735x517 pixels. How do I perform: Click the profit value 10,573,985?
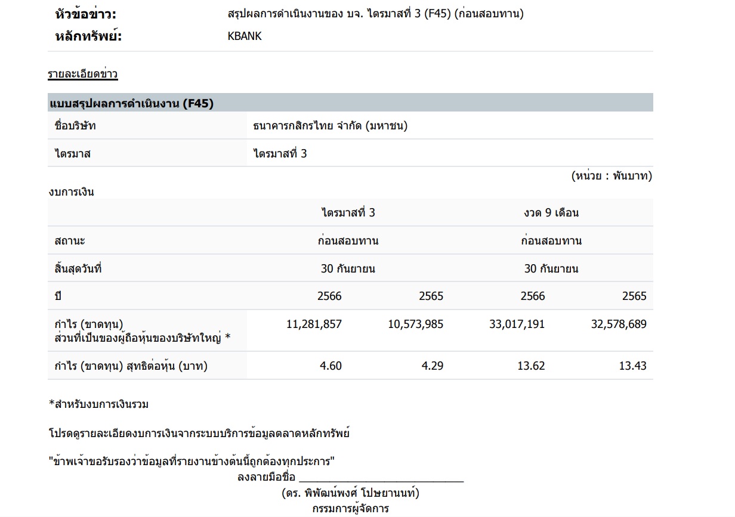pyautogui.click(x=416, y=324)
